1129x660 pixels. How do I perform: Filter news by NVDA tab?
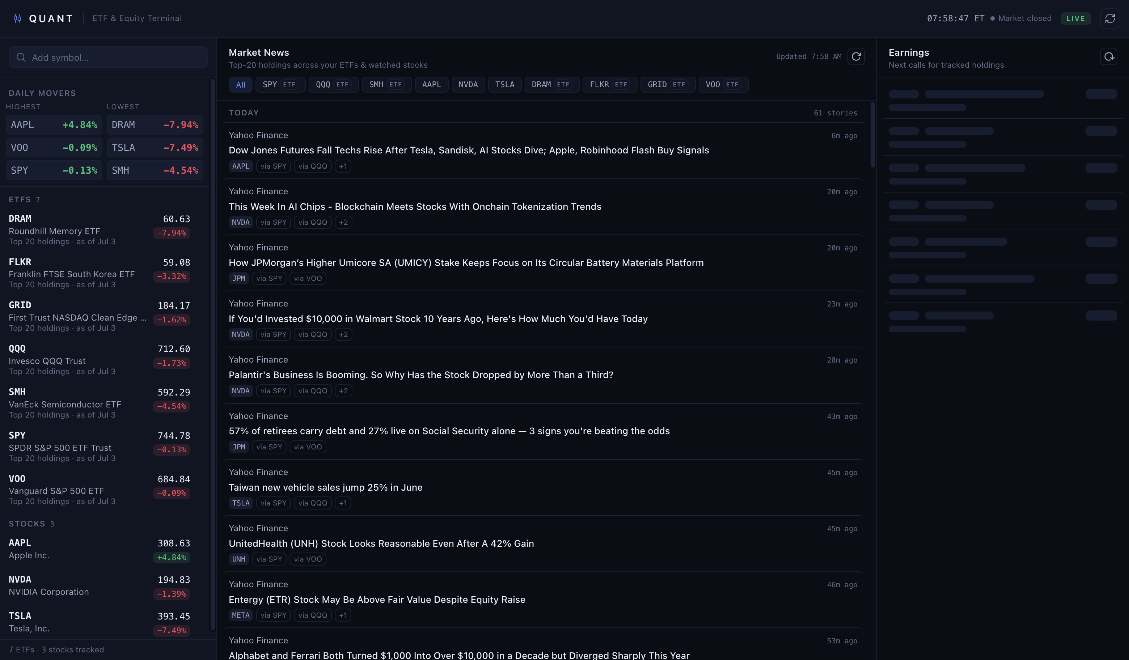pos(468,85)
